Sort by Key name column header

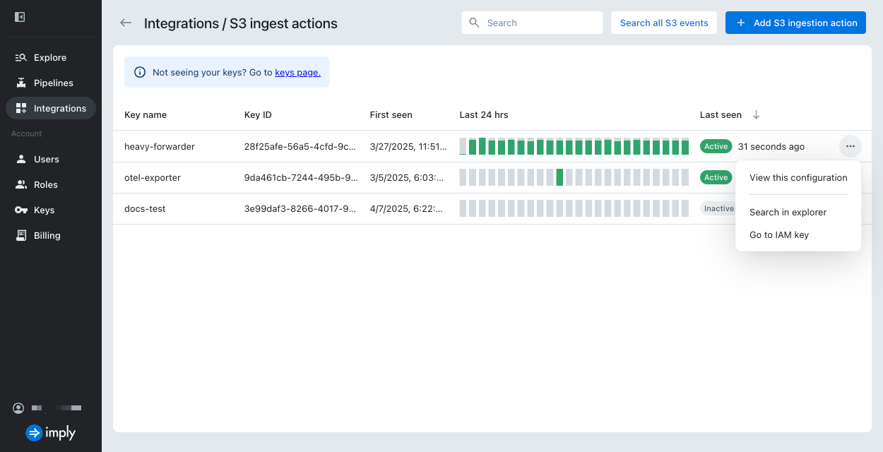pyautogui.click(x=146, y=114)
